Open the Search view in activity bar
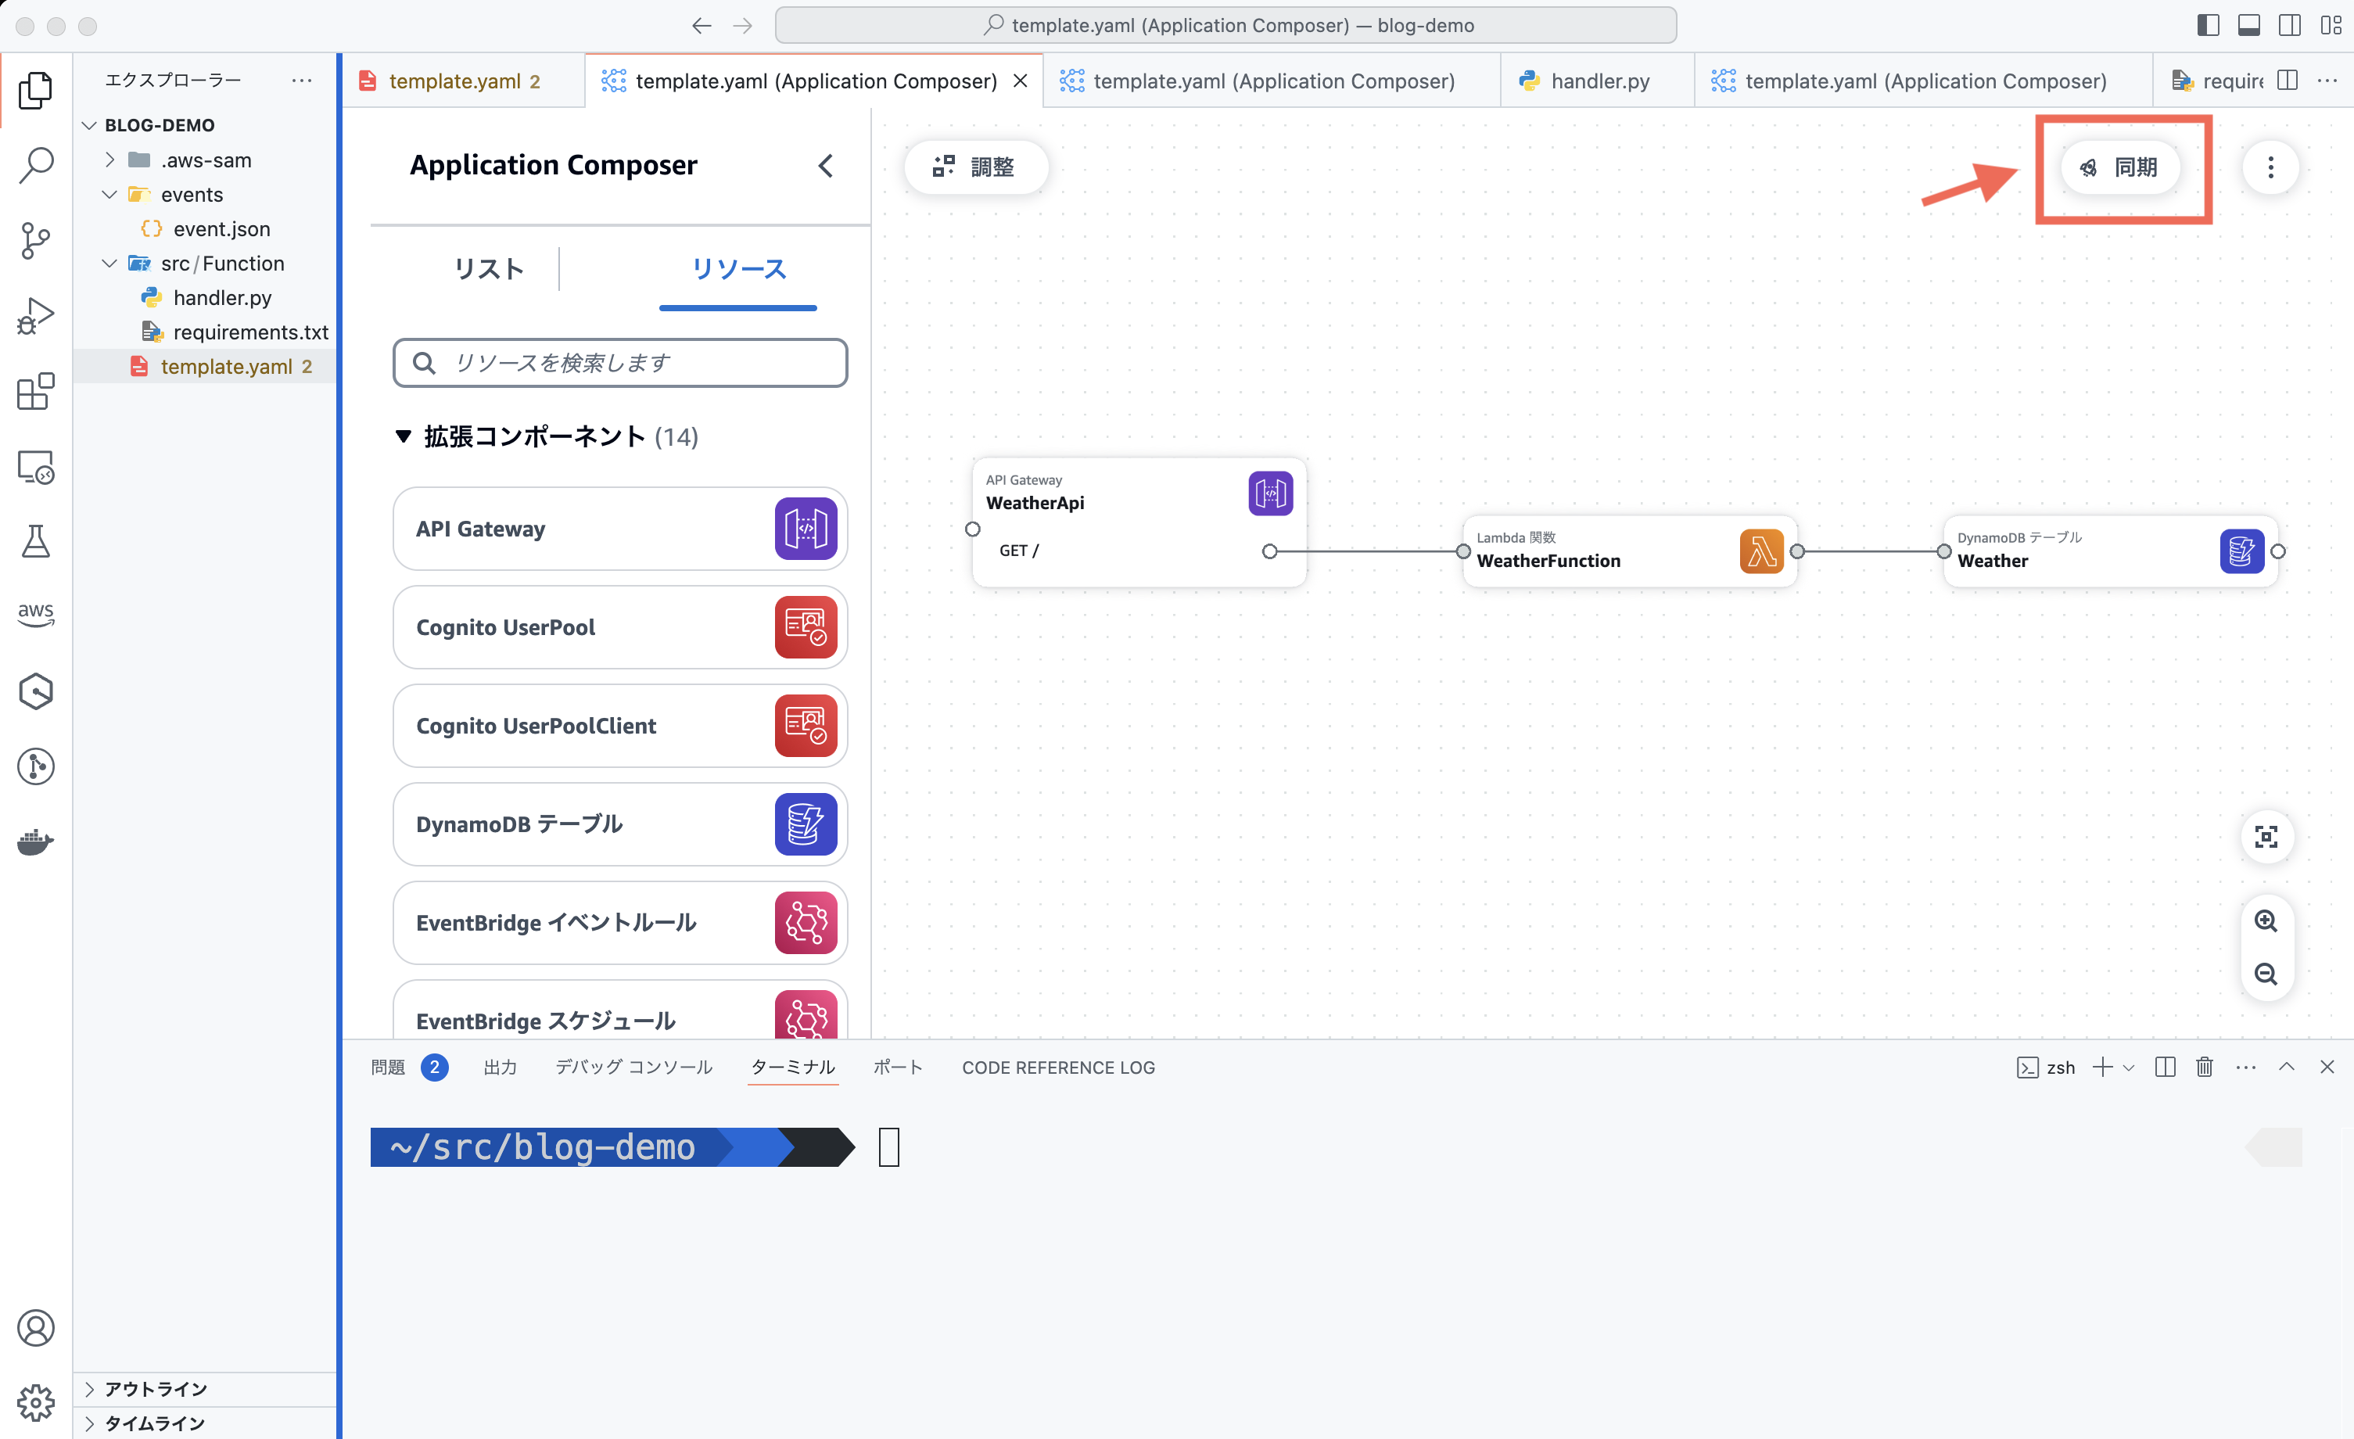 (35, 164)
